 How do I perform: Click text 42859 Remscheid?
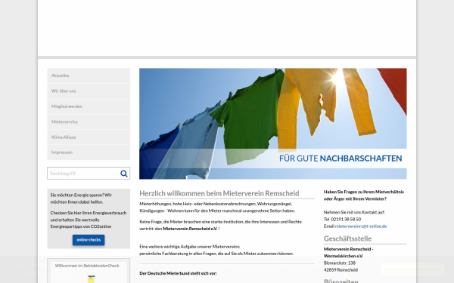[x=340, y=270]
